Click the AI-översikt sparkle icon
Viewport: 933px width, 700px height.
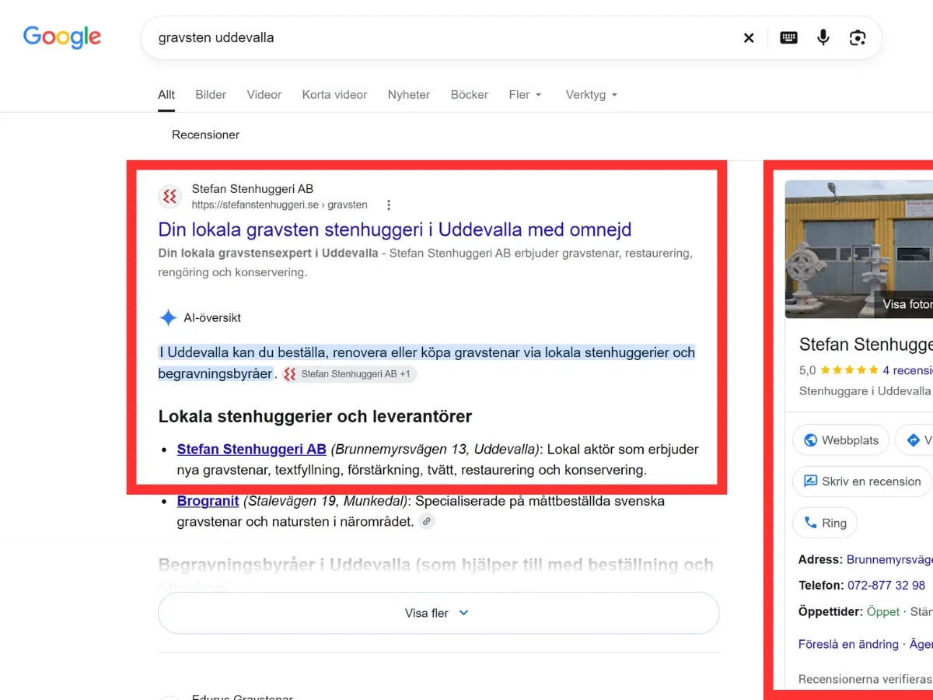coord(168,317)
